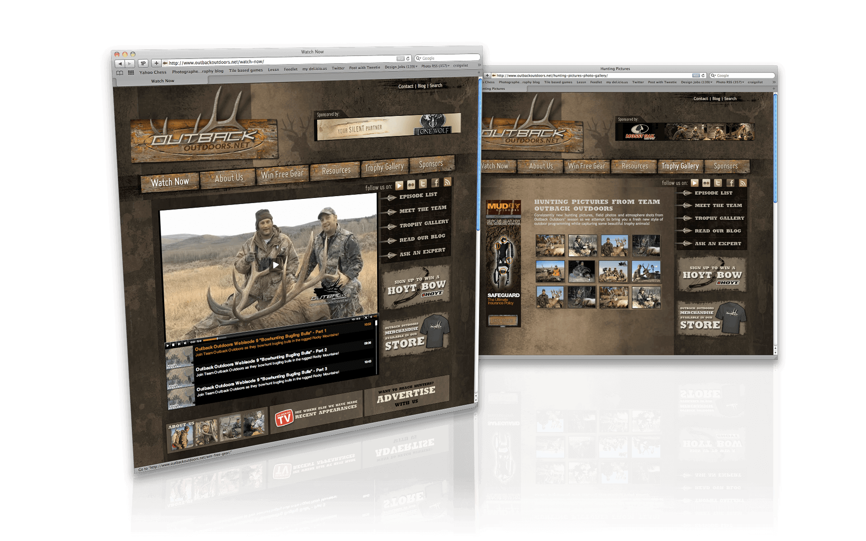The width and height of the screenshot is (866, 541).
Task: Click Shop Online on Muddy Outdoors ad
Action: pos(502,321)
